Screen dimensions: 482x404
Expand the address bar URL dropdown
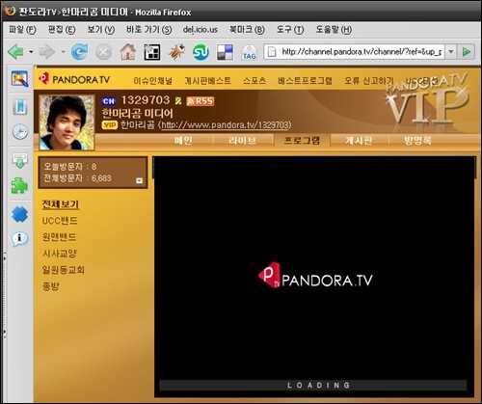click(x=451, y=51)
